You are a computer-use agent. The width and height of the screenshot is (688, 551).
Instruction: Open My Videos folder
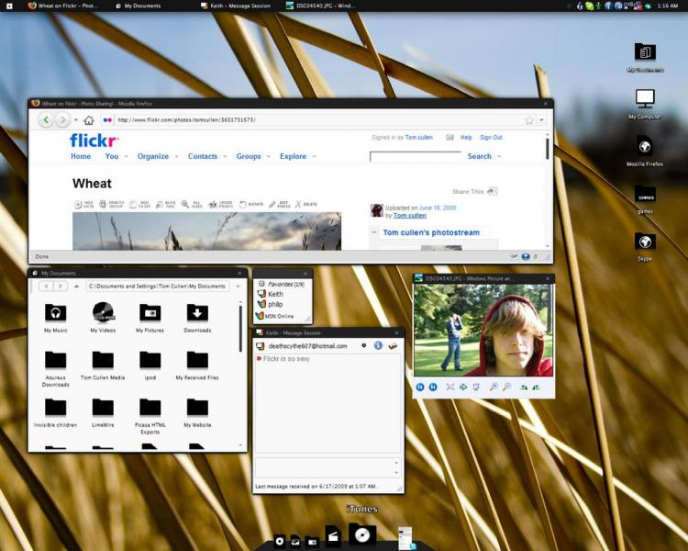click(103, 317)
